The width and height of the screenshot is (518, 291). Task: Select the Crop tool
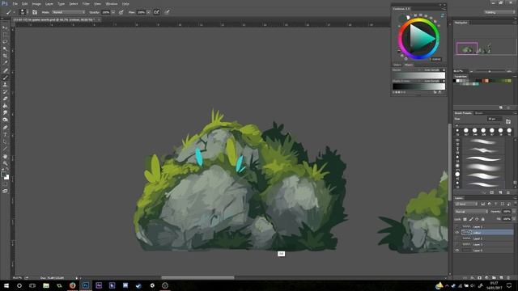point(5,56)
